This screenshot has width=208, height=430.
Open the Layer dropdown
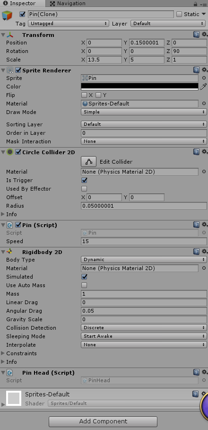click(x=168, y=24)
